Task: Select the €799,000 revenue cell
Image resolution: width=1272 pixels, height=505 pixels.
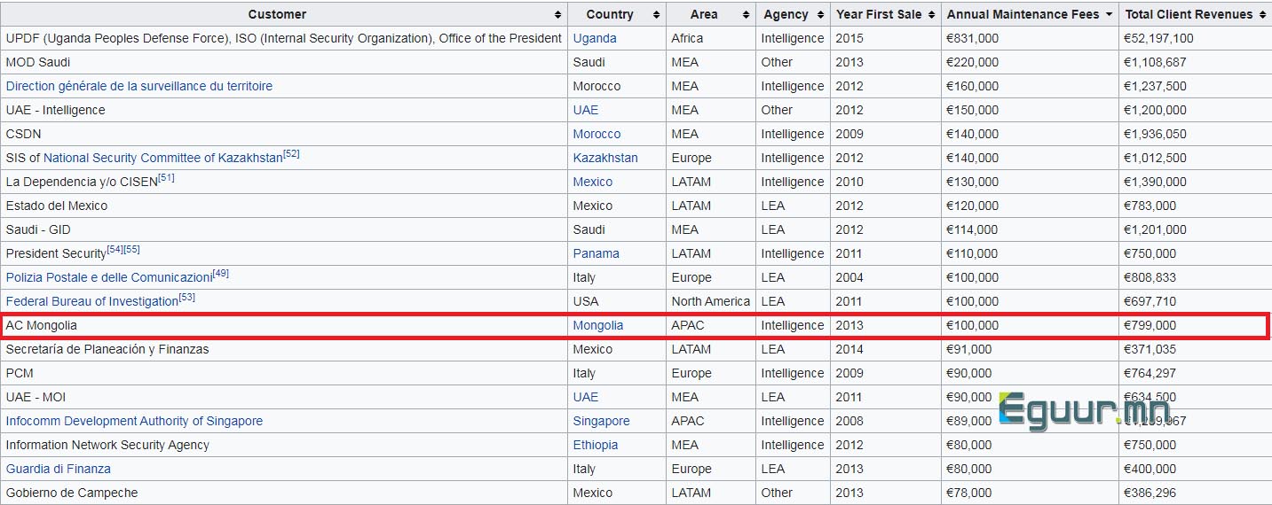Action: (1195, 325)
